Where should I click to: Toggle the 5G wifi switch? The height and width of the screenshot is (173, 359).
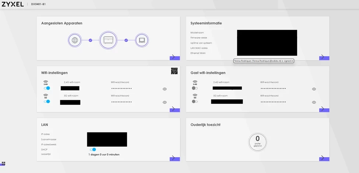pos(47,101)
